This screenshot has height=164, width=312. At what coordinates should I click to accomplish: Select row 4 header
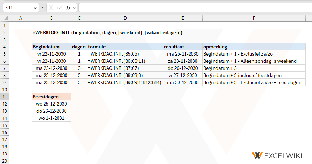[4, 47]
